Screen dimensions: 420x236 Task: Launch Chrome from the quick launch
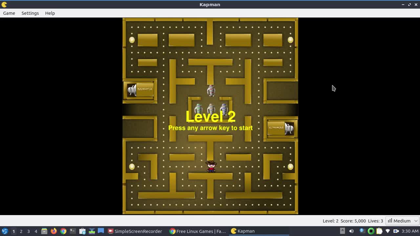point(63,231)
